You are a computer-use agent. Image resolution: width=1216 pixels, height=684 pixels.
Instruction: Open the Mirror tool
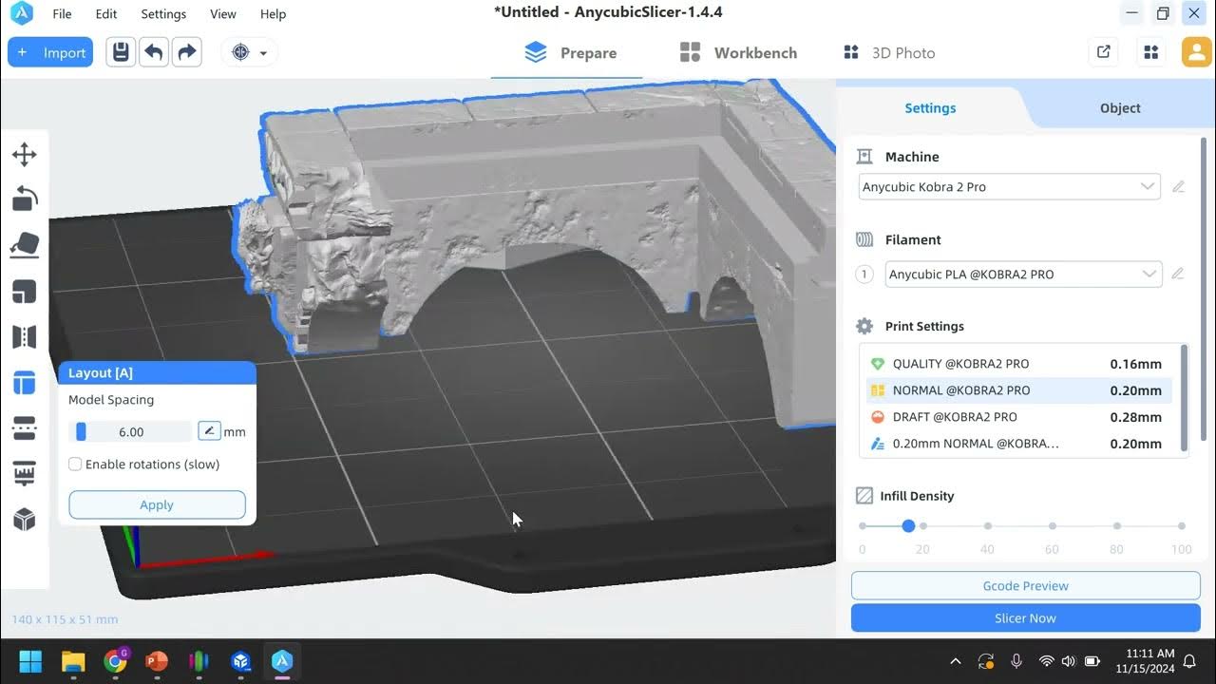pos(24,336)
